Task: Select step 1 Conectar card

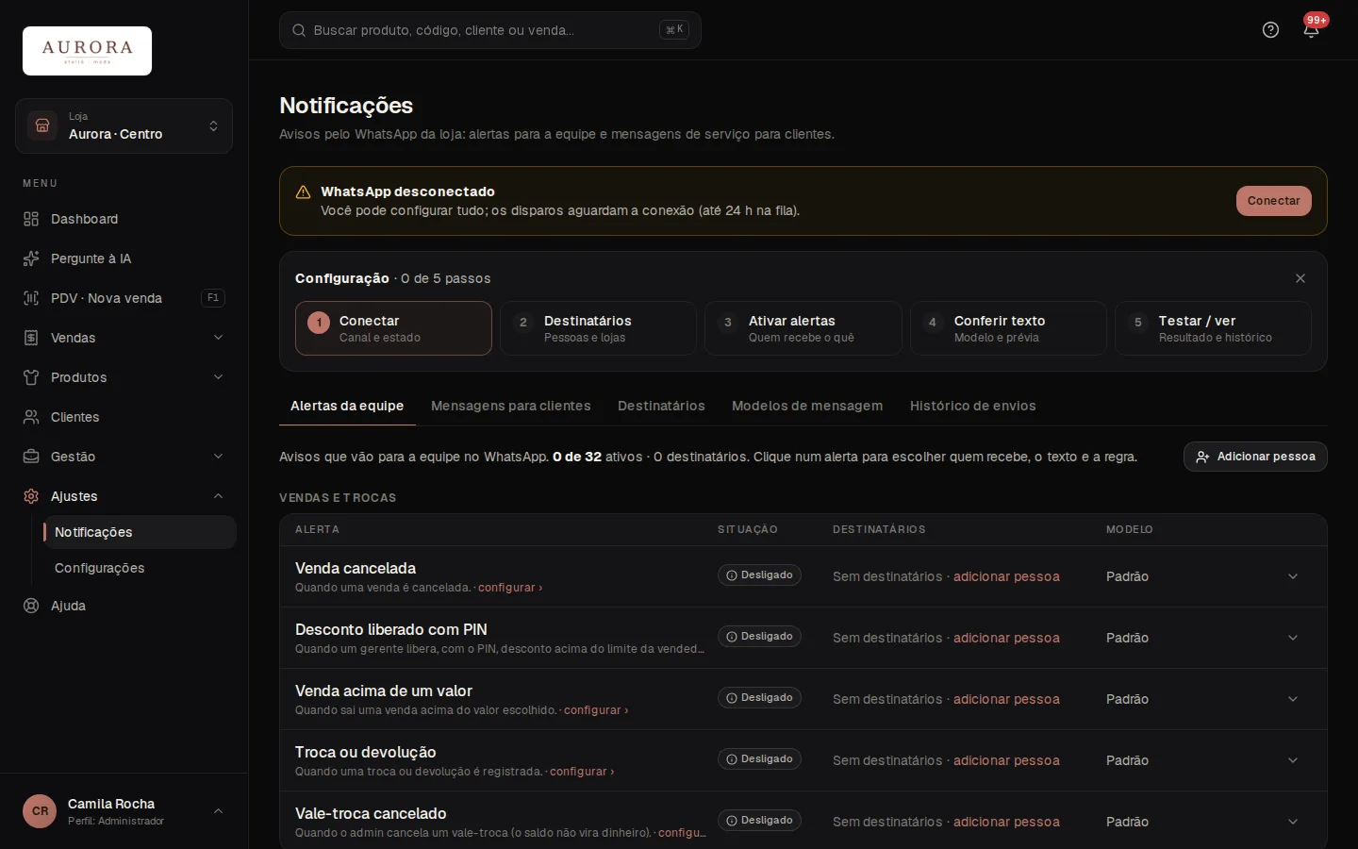Action: pyautogui.click(x=393, y=328)
